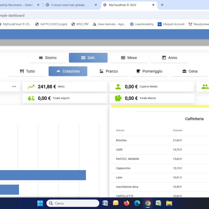Click the green trending-arrow icon beside Netto

(x=32, y=86)
